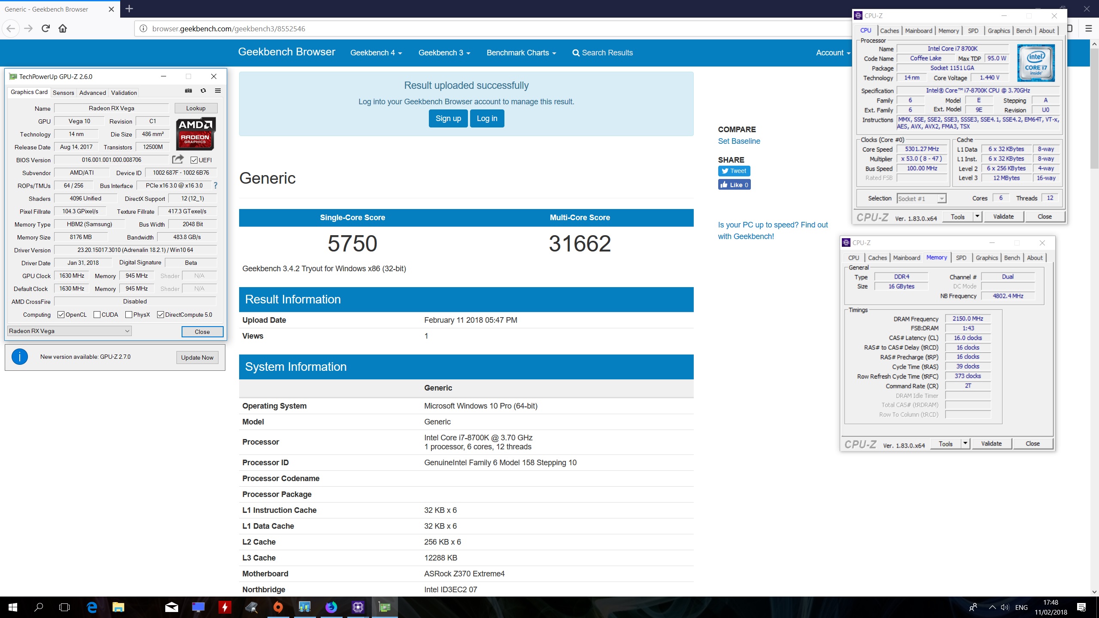This screenshot has height=618, width=1099.
Task: Launch Microsoft Edge from taskbar
Action: tap(92, 607)
